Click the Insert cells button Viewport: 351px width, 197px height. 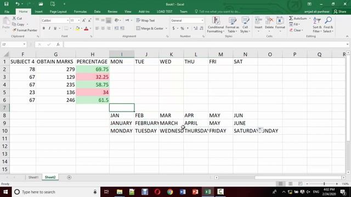(258, 23)
